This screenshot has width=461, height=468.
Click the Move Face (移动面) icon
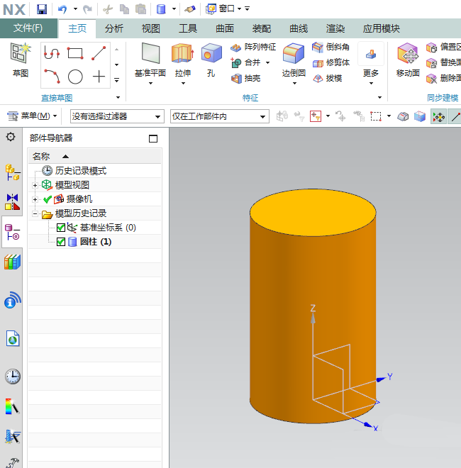coord(408,55)
